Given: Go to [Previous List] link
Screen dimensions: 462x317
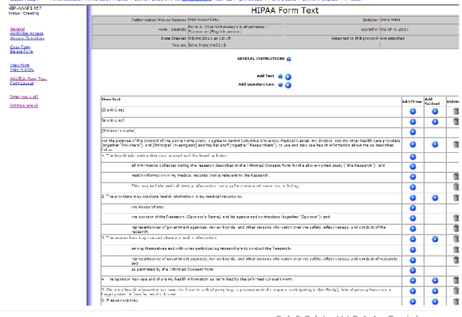Looking at the screenshot, I should pos(24,97).
